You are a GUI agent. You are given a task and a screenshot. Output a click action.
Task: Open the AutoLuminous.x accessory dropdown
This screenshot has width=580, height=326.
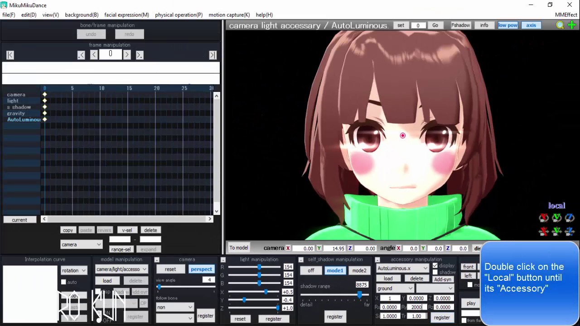click(x=402, y=268)
